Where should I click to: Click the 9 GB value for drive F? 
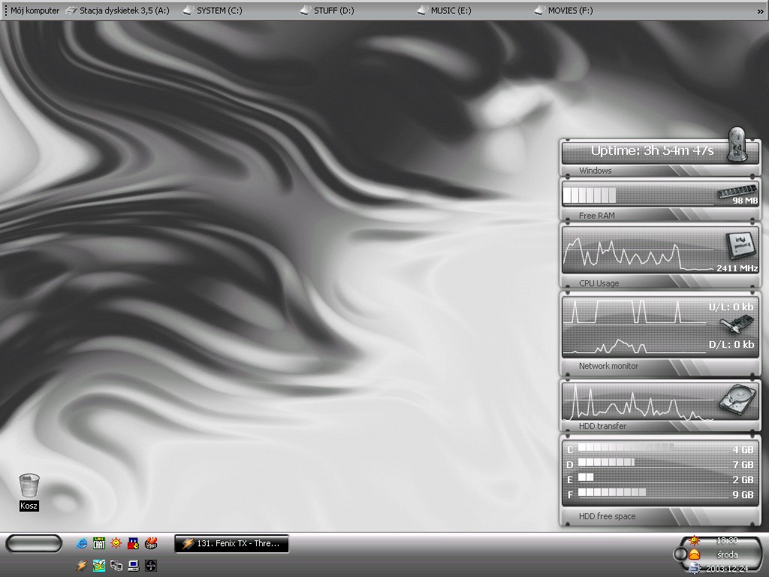click(743, 494)
